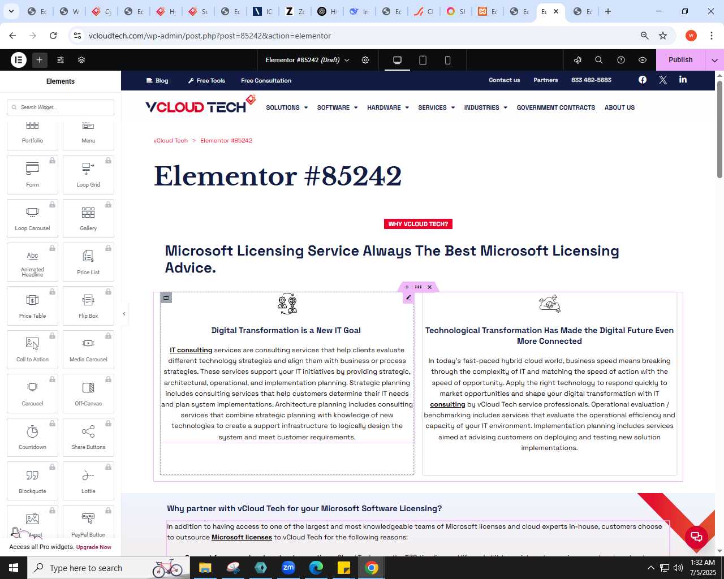This screenshot has height=579, width=724.
Task: Select the Flip Box widget
Action: point(88,306)
